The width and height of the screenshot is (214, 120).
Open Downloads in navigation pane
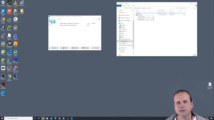click(x=123, y=31)
